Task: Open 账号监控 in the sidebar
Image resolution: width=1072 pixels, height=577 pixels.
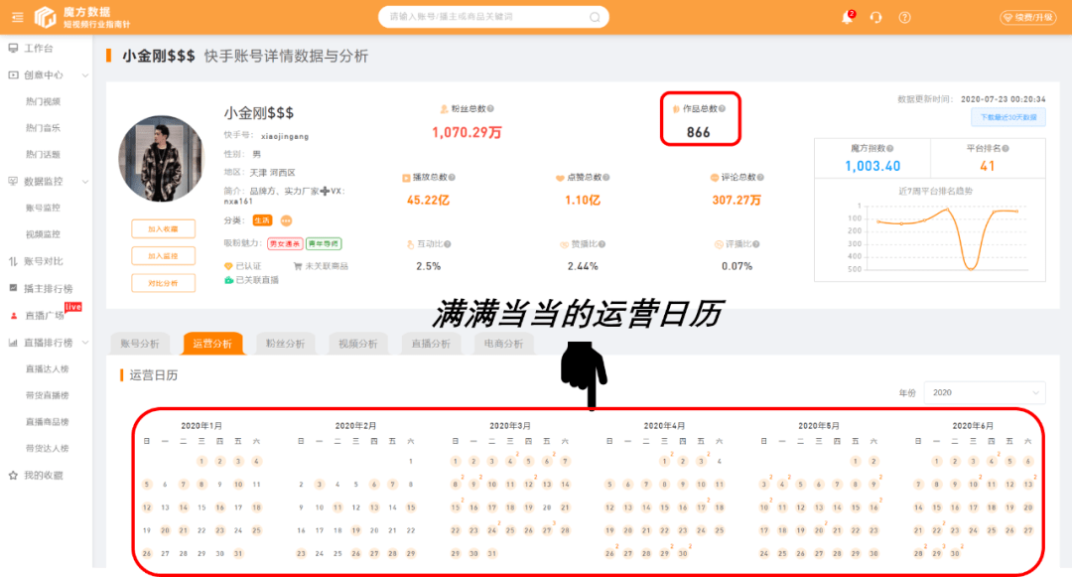Action: click(43, 208)
